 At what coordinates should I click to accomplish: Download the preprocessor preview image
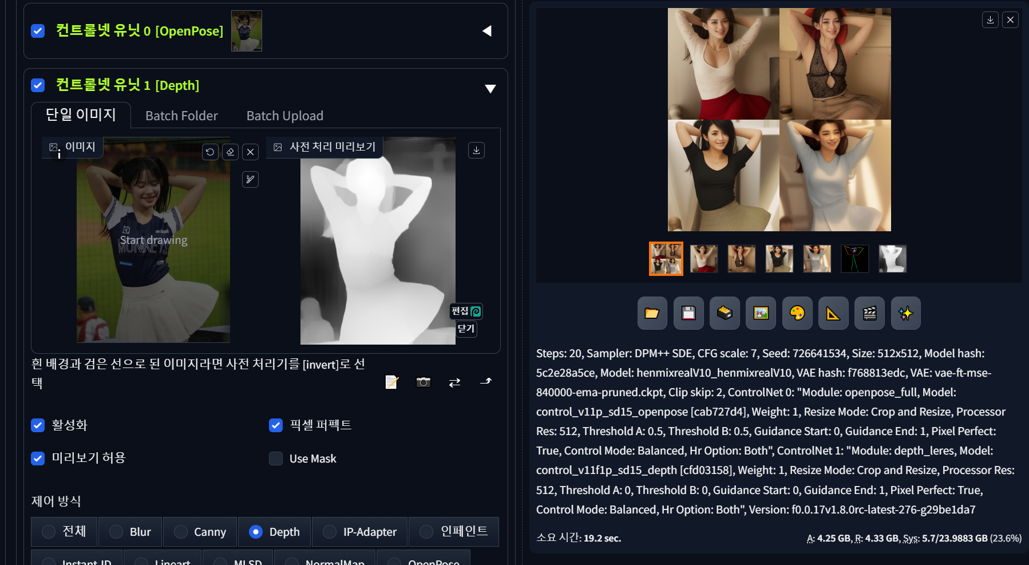pos(476,150)
